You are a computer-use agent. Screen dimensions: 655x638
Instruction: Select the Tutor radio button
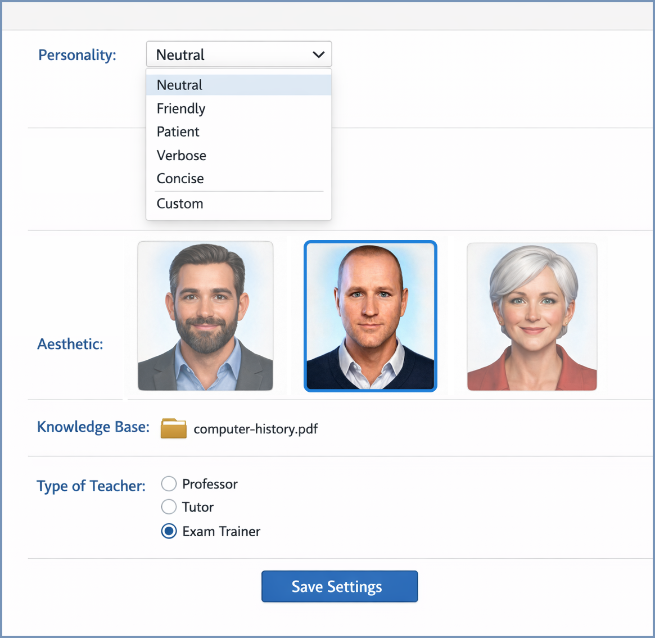(x=169, y=507)
